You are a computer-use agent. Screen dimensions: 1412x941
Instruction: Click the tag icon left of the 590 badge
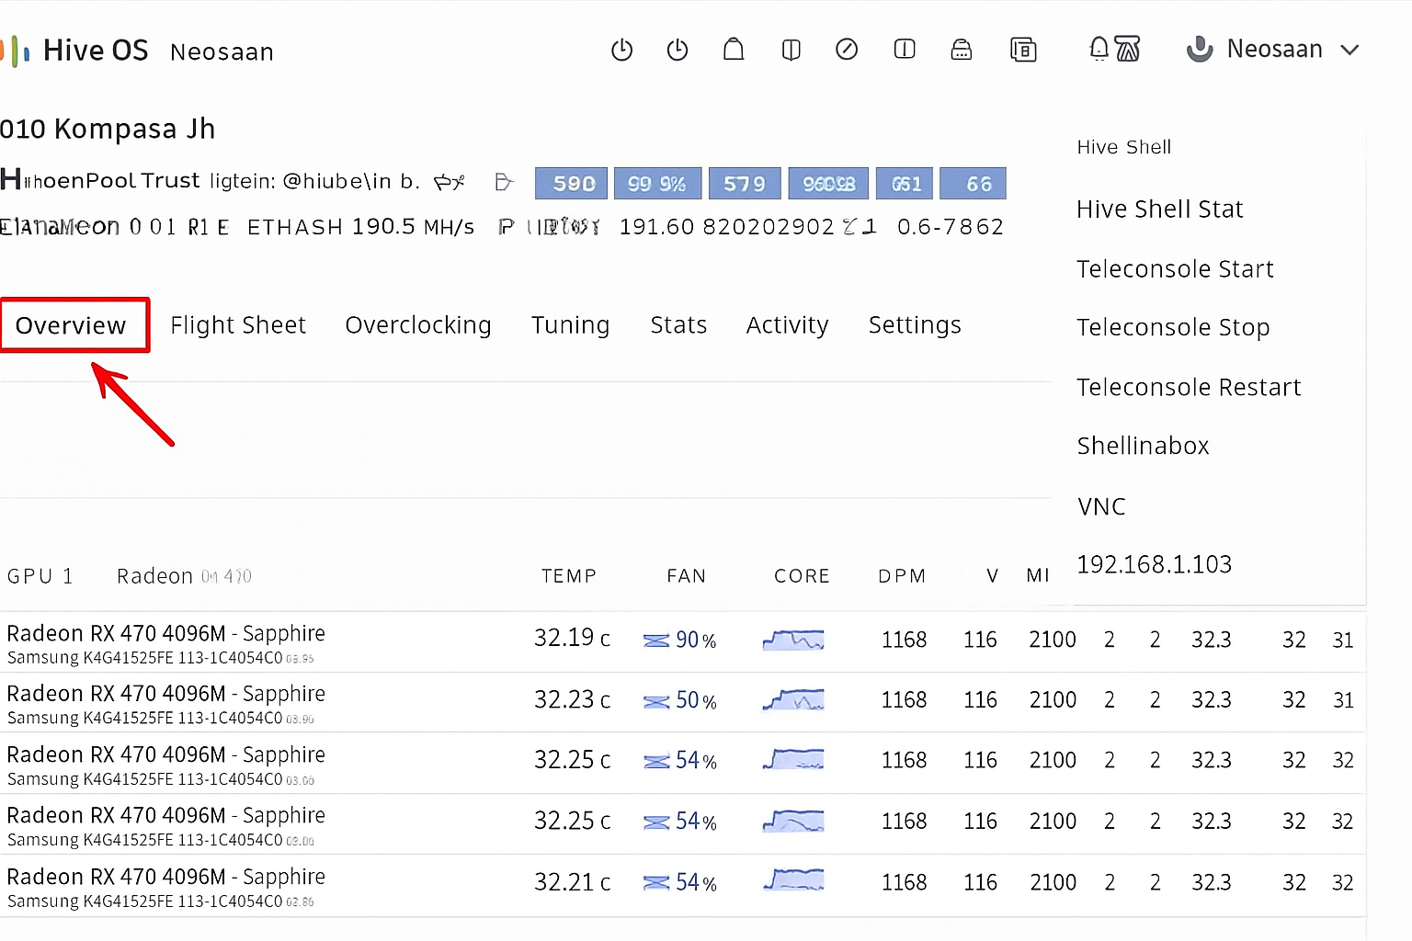[x=503, y=182]
